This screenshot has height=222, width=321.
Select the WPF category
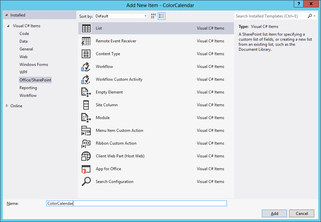pyautogui.click(x=24, y=72)
